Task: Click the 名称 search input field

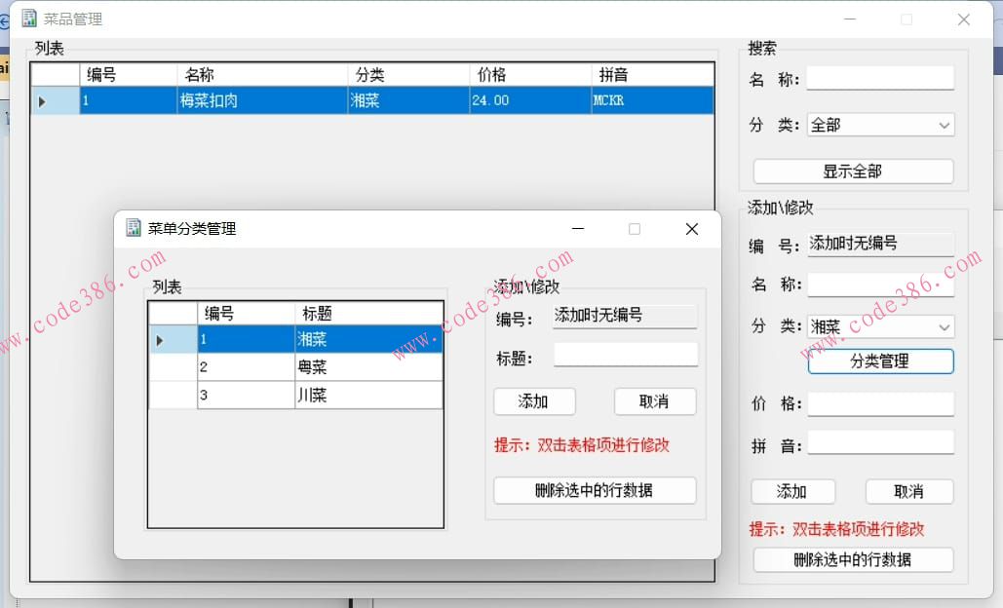Action: 880,78
